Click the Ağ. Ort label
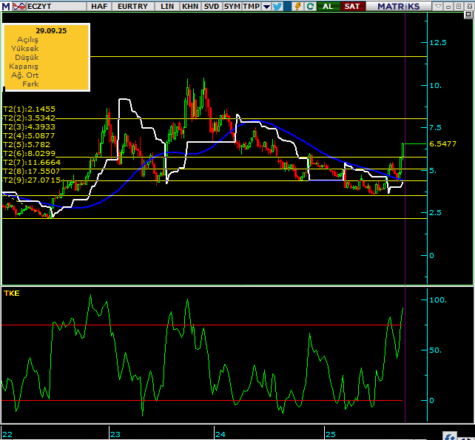The height and width of the screenshot is (440, 475). pyautogui.click(x=25, y=75)
